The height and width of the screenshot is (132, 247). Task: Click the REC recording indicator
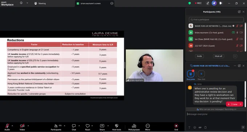(198, 3)
